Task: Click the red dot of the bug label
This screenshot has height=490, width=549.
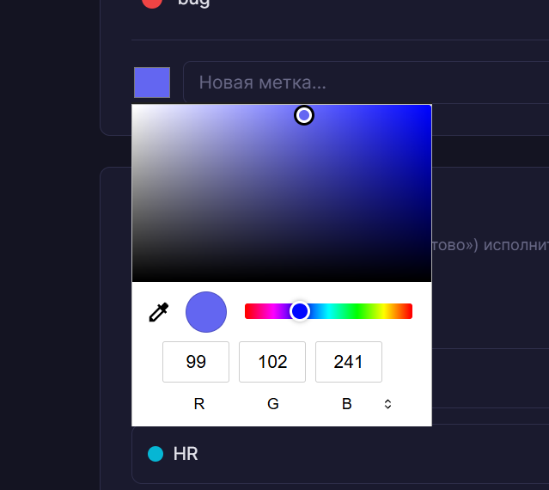Action: (x=152, y=2)
